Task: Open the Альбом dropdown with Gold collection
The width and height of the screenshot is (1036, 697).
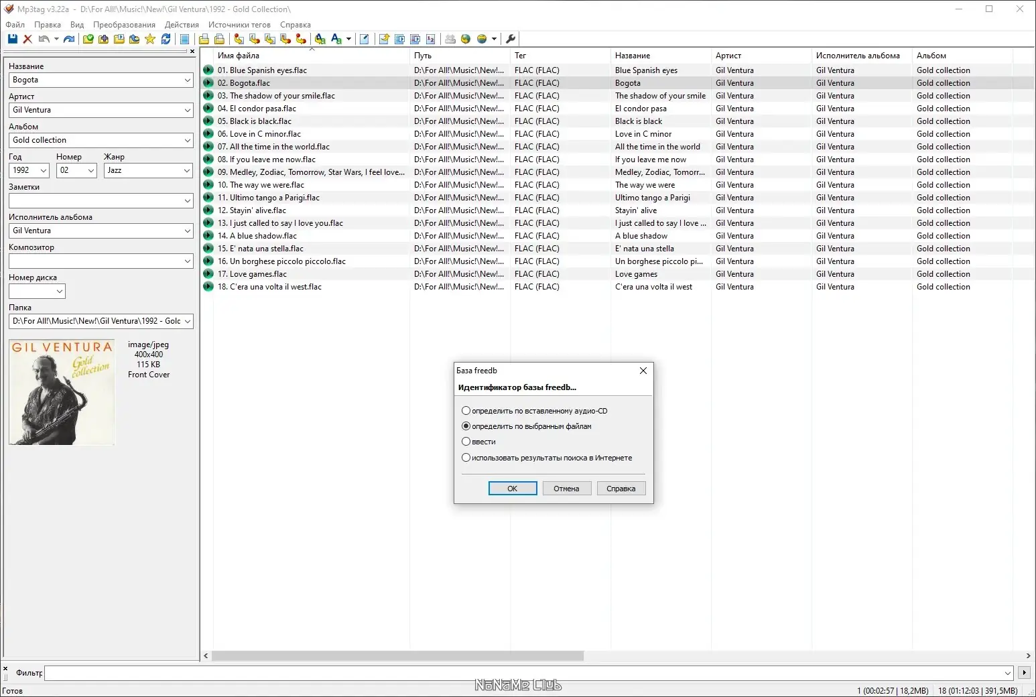Action: point(187,141)
